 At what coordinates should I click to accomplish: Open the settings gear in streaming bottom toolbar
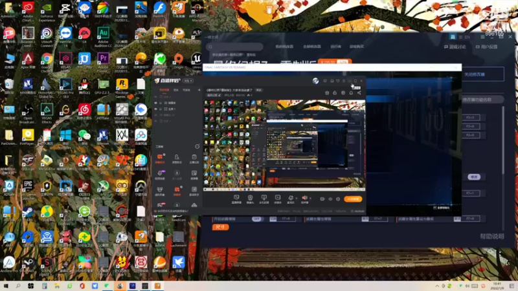click(338, 199)
